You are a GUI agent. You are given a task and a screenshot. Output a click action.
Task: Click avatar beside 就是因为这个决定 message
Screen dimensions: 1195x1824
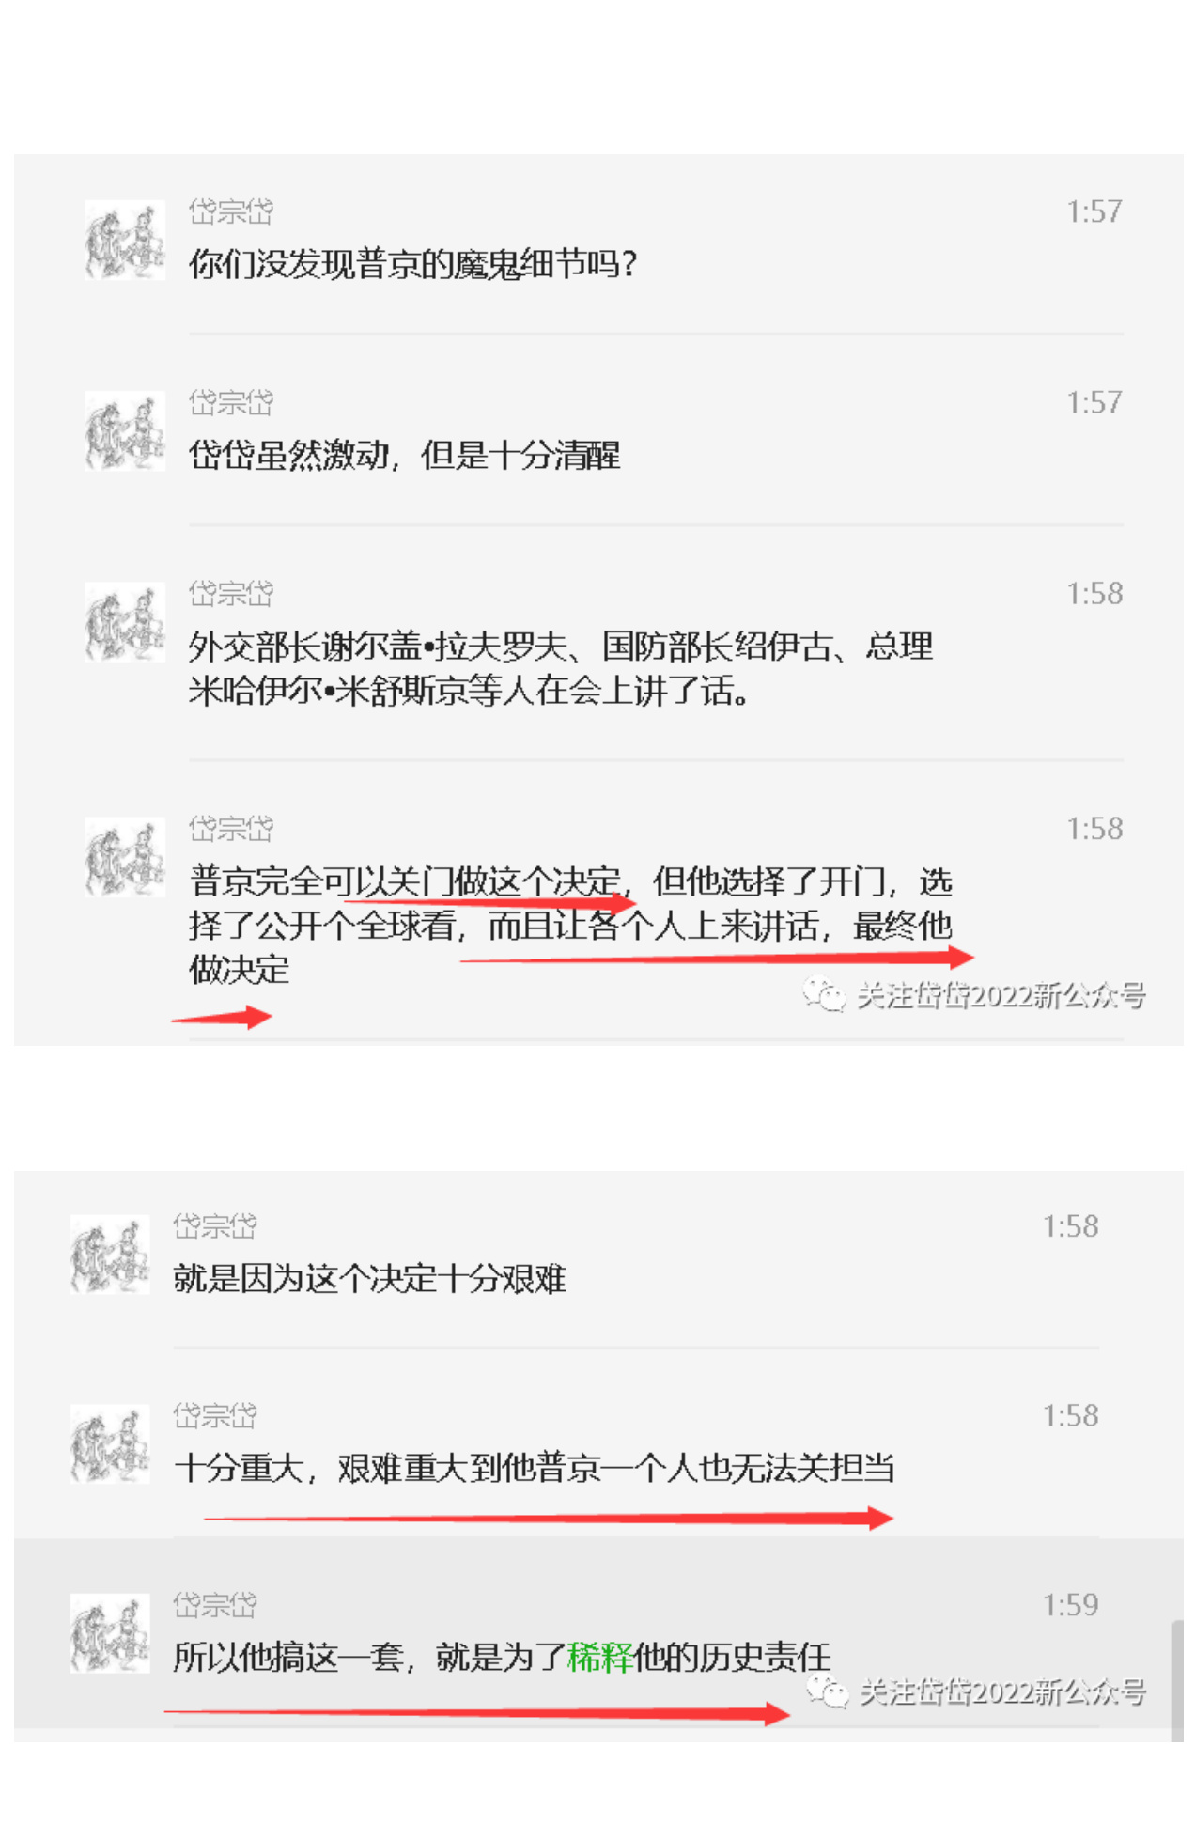[110, 1255]
